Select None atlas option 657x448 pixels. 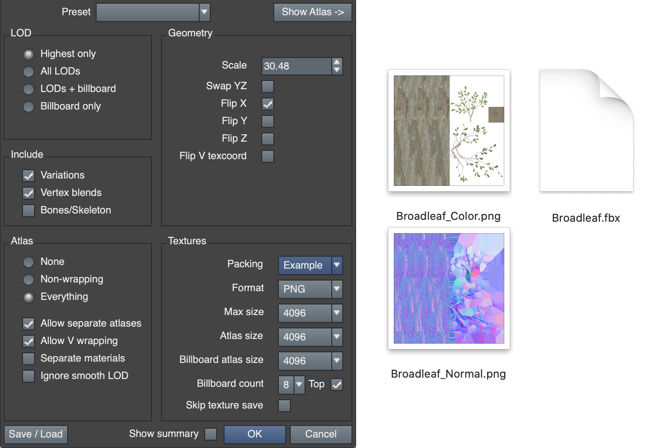coord(29,262)
